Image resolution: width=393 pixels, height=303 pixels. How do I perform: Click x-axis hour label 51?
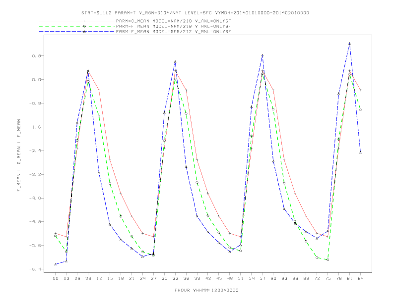[x=241, y=278]
